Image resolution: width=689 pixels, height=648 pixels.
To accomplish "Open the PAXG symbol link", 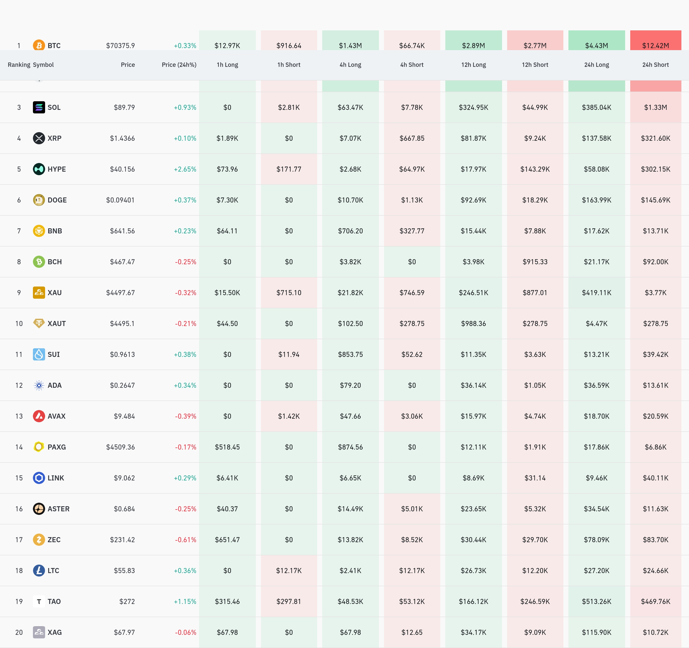I will (x=56, y=447).
